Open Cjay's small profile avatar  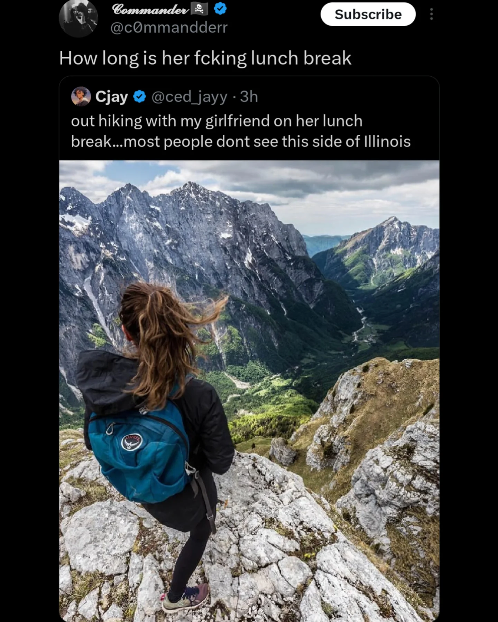pyautogui.click(x=81, y=96)
